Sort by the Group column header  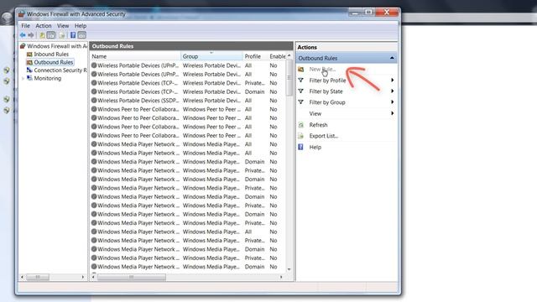click(x=211, y=56)
